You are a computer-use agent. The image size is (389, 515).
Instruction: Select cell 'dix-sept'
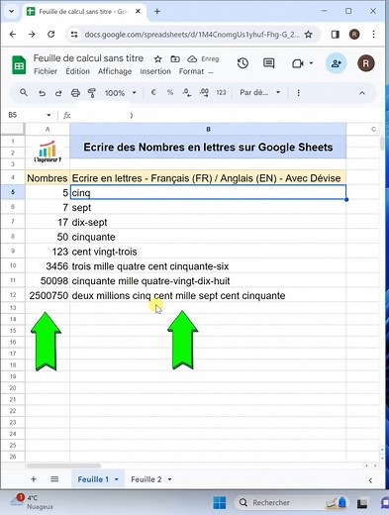[208, 222]
